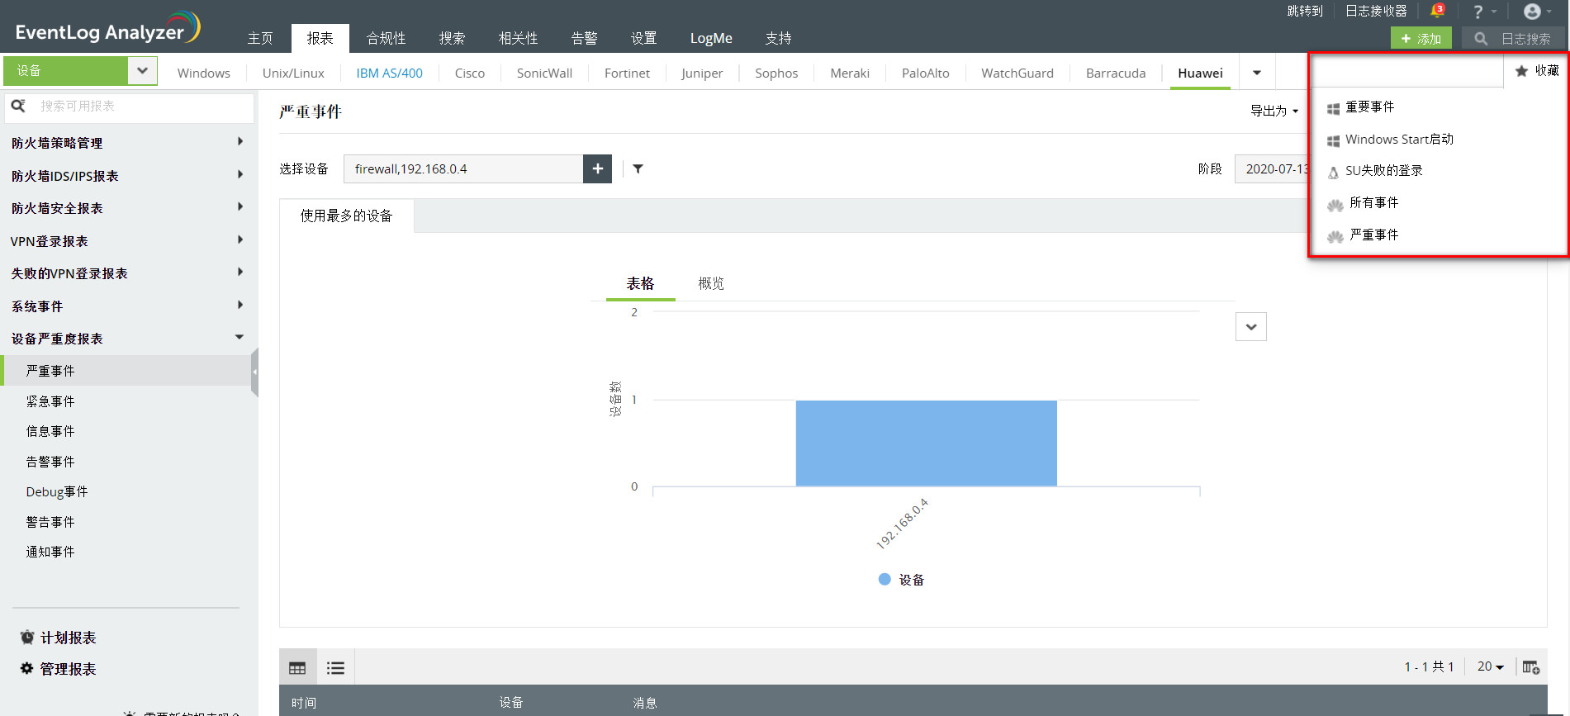
Task: Open 警告事件 report
Action: point(50,522)
